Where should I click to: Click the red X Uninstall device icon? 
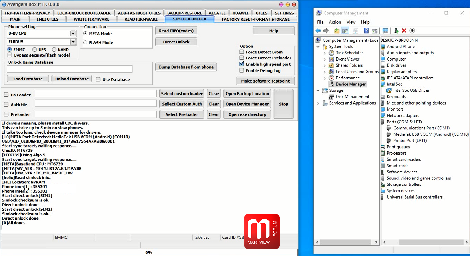(404, 31)
